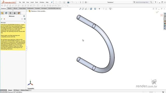
Task: Click the Previous View icon
Action: point(86,9)
